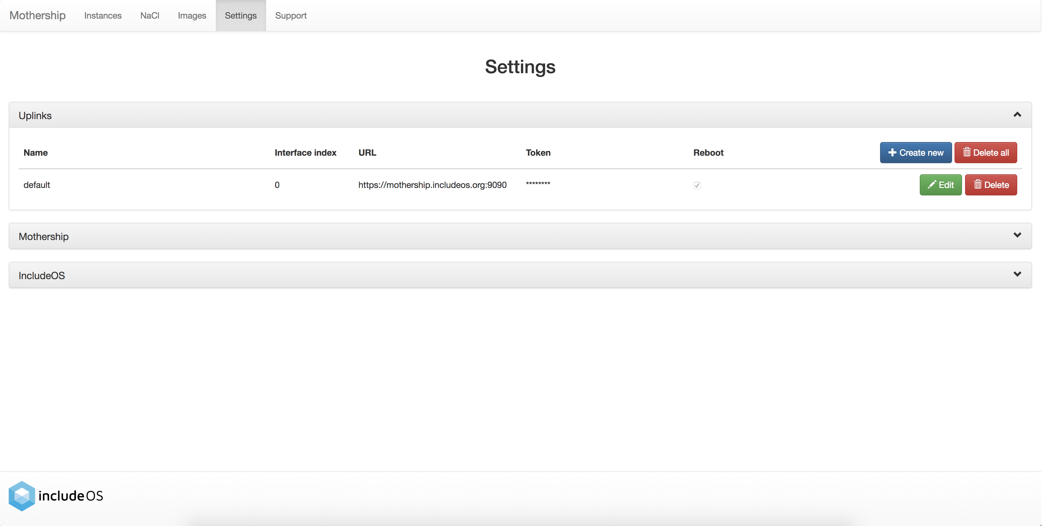Click the Mothership brand link
1042x526 pixels.
37,16
